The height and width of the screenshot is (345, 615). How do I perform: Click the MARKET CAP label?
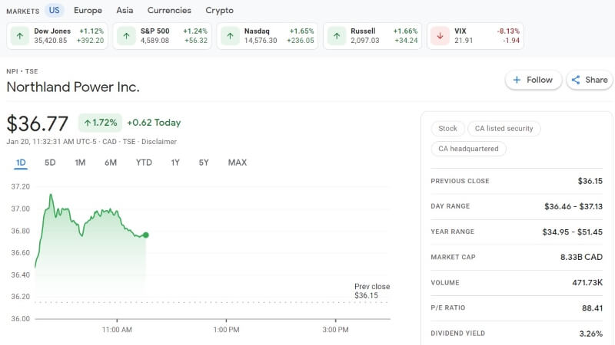click(453, 257)
